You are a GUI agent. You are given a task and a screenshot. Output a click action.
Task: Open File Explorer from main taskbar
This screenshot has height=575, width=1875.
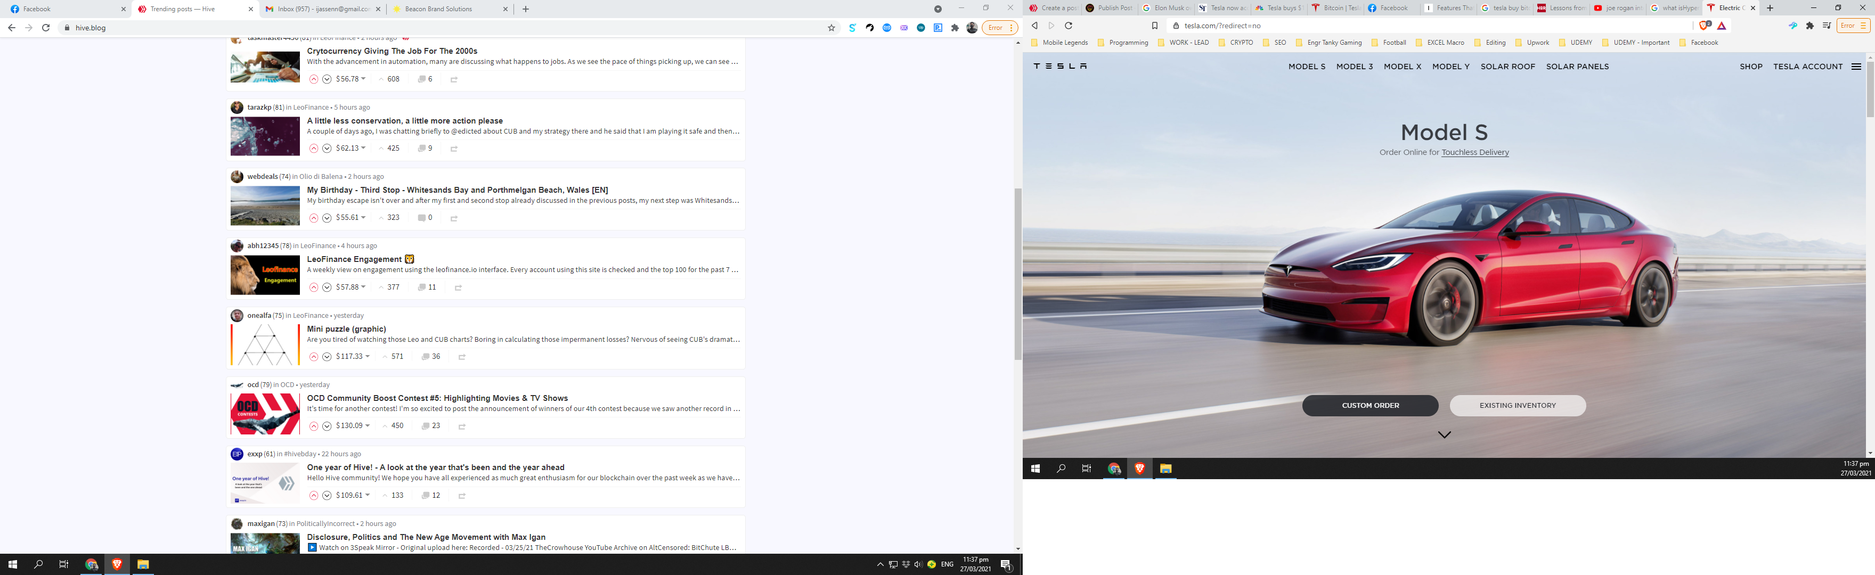[143, 564]
